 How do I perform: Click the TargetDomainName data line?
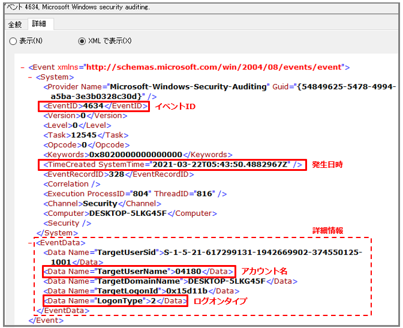tap(170, 281)
